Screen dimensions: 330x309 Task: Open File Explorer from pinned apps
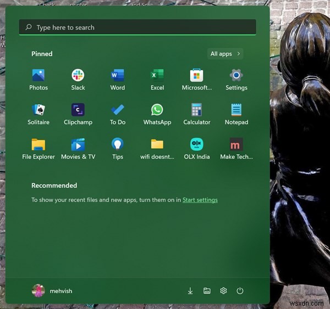click(38, 149)
